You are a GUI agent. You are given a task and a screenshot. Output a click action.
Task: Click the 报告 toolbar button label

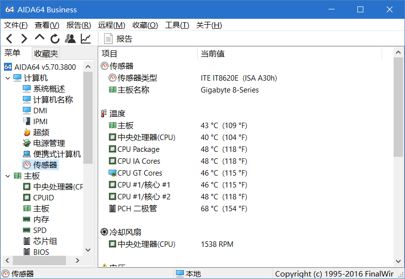[x=124, y=39]
